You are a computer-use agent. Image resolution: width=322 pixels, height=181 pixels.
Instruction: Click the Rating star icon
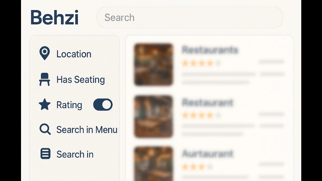(x=45, y=105)
